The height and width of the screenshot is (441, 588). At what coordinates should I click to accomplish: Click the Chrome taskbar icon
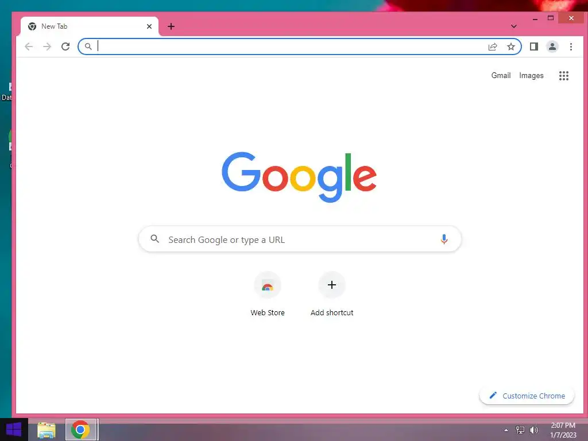(x=80, y=430)
